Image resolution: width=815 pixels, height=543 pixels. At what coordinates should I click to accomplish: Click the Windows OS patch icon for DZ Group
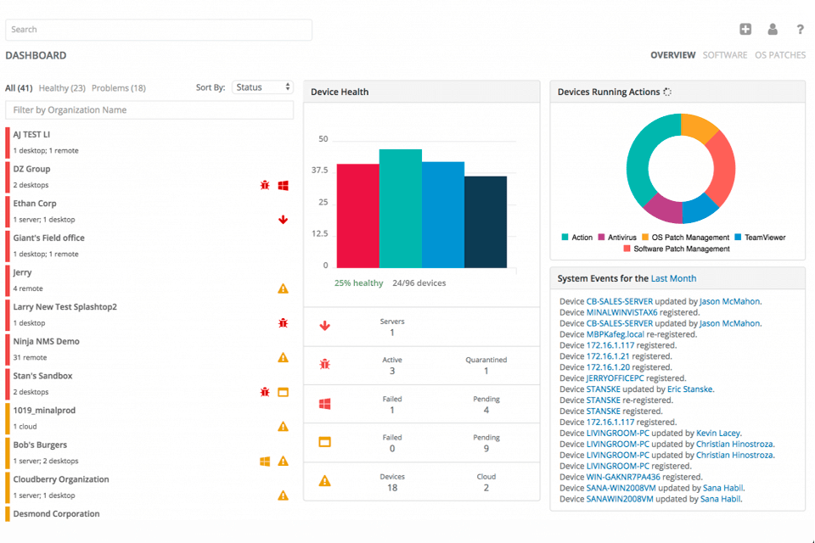(283, 185)
